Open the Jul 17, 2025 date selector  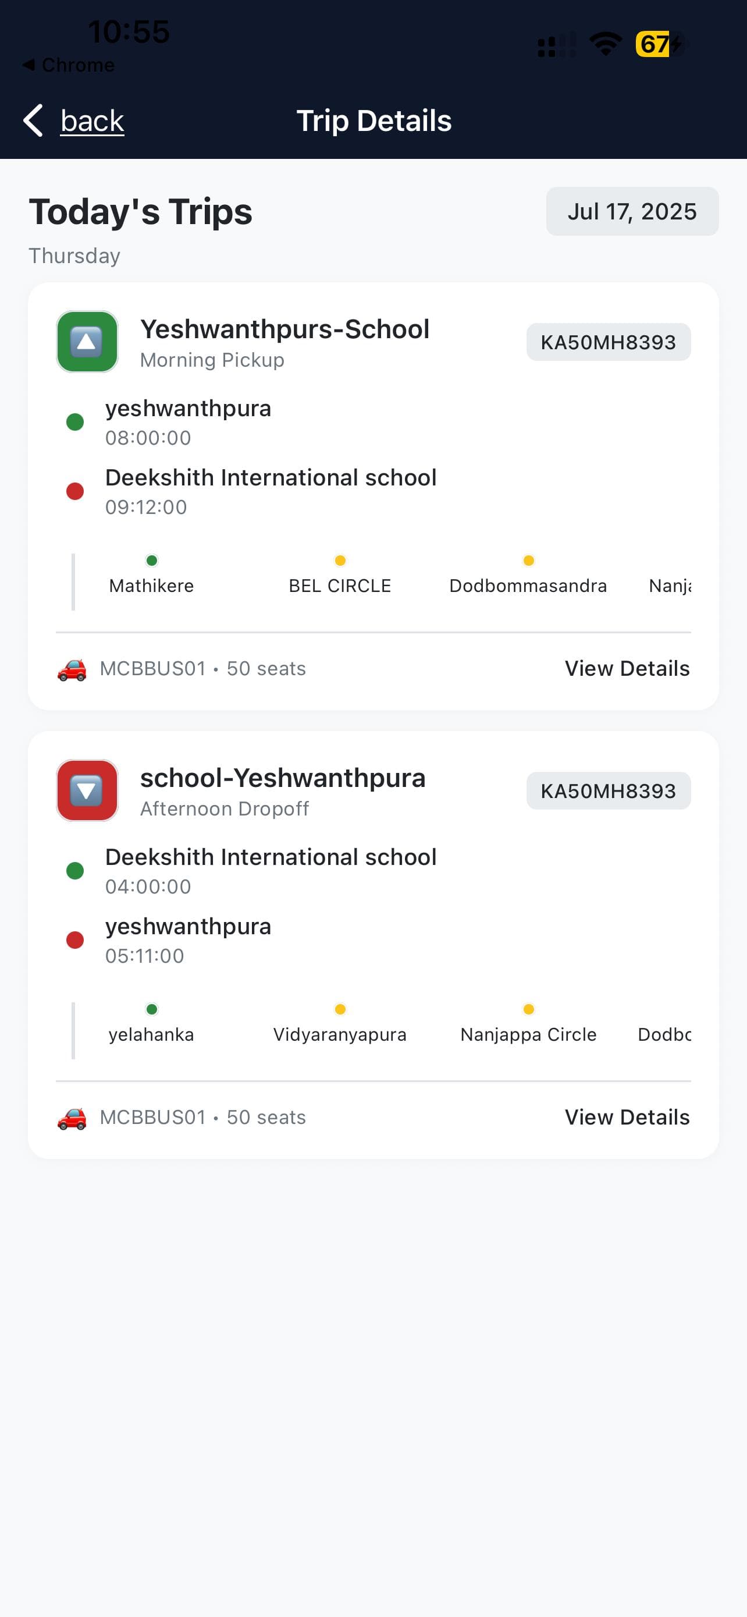632,211
